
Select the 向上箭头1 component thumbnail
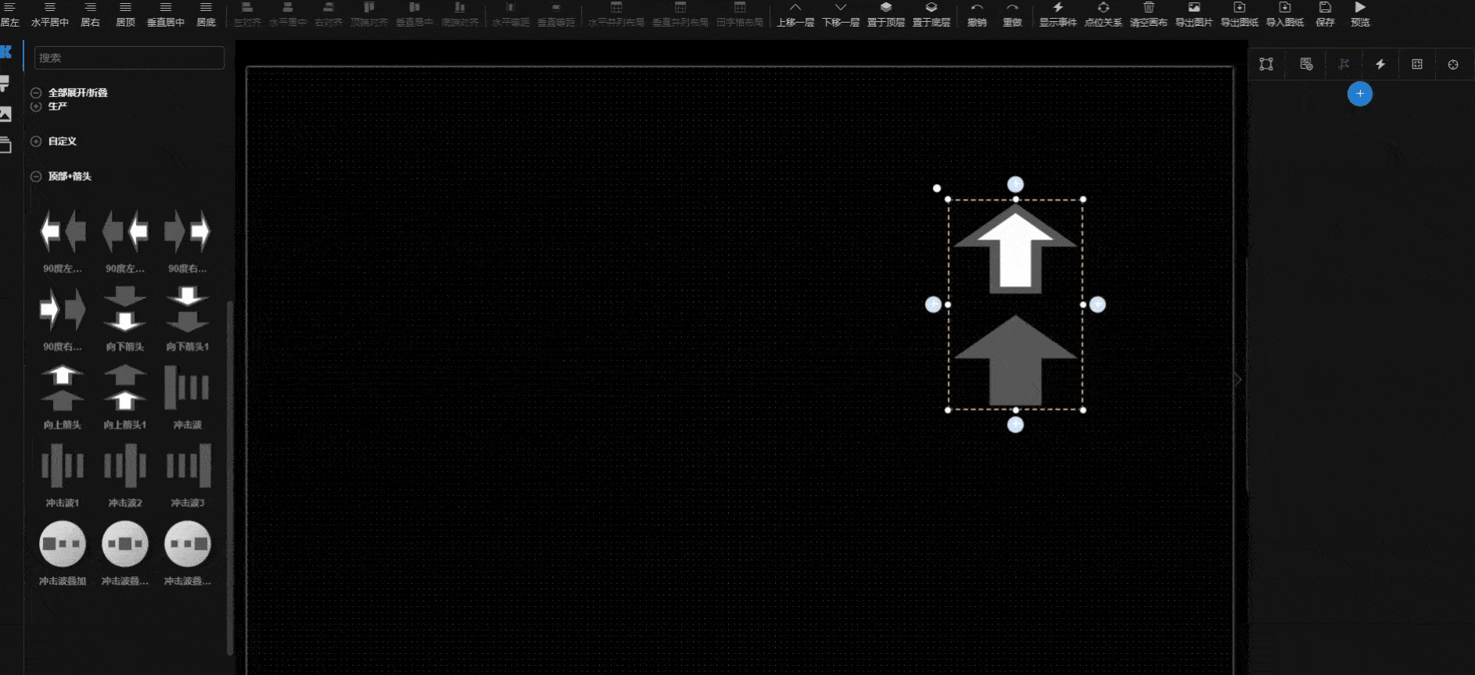point(125,387)
